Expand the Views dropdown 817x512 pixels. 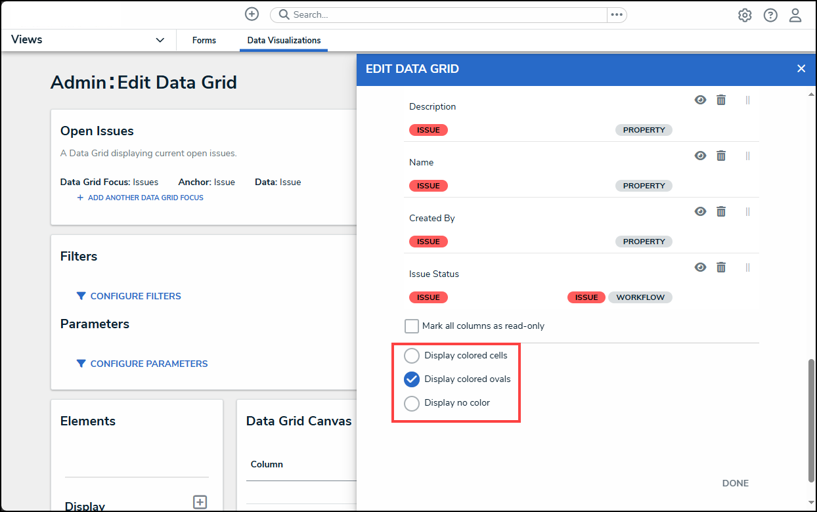160,40
